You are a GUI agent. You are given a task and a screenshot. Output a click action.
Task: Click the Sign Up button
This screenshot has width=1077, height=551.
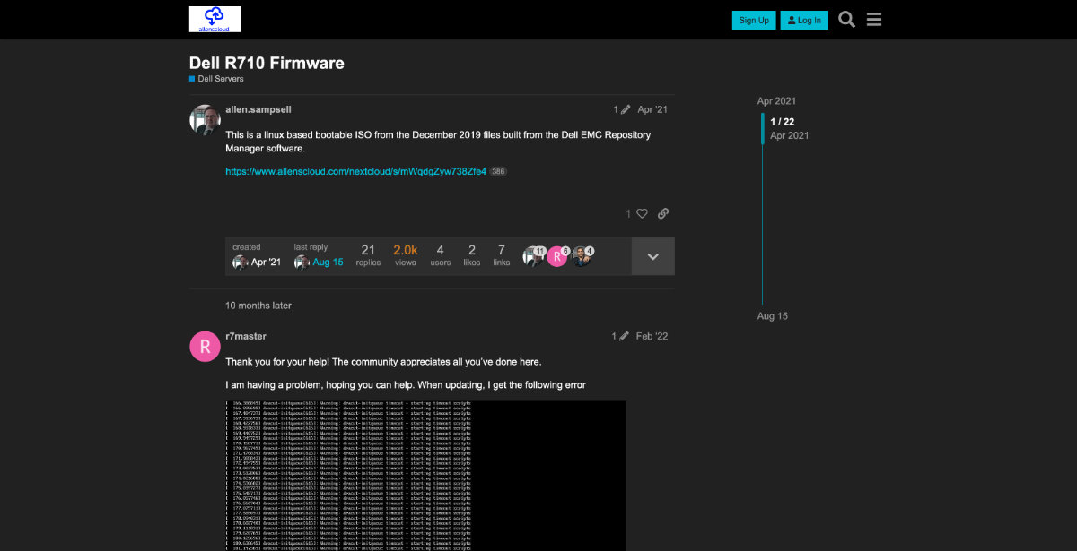753,19
